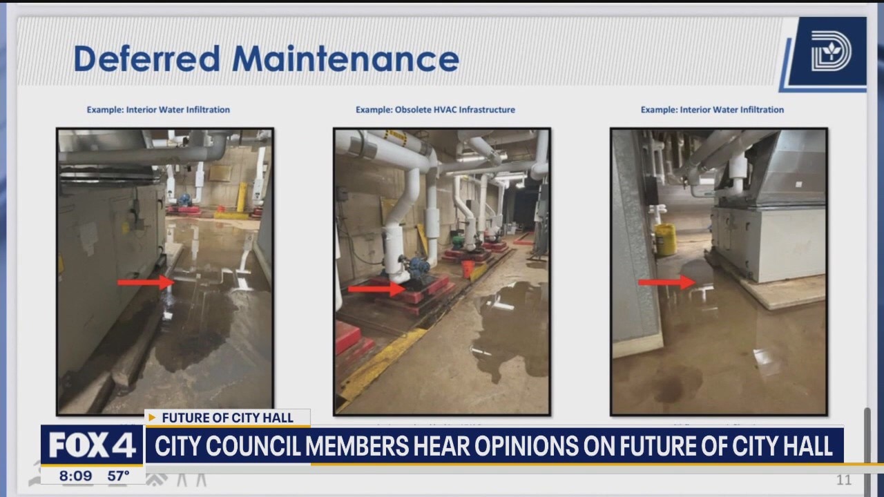Click yellow triangle beside Future of City Hall
The width and height of the screenshot is (884, 497).
(152, 418)
